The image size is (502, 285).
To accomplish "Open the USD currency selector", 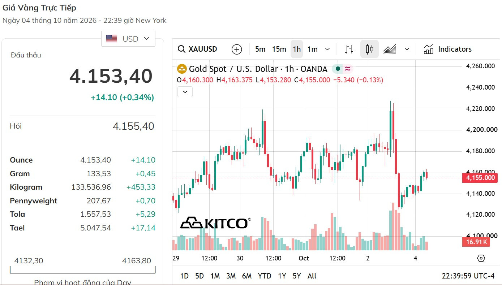I will [x=128, y=39].
